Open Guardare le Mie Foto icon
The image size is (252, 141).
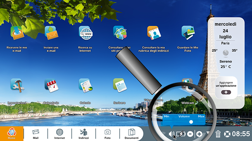click(x=188, y=32)
